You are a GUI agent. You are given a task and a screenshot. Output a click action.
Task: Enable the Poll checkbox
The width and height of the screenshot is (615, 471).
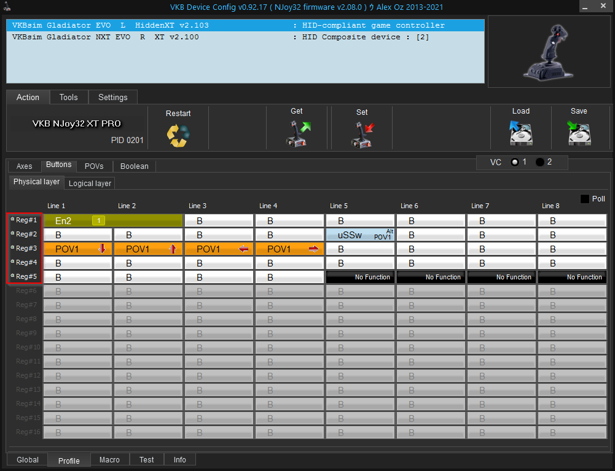point(585,199)
